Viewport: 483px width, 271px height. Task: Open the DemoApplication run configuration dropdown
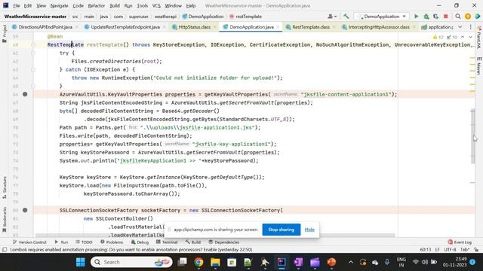tap(382, 17)
